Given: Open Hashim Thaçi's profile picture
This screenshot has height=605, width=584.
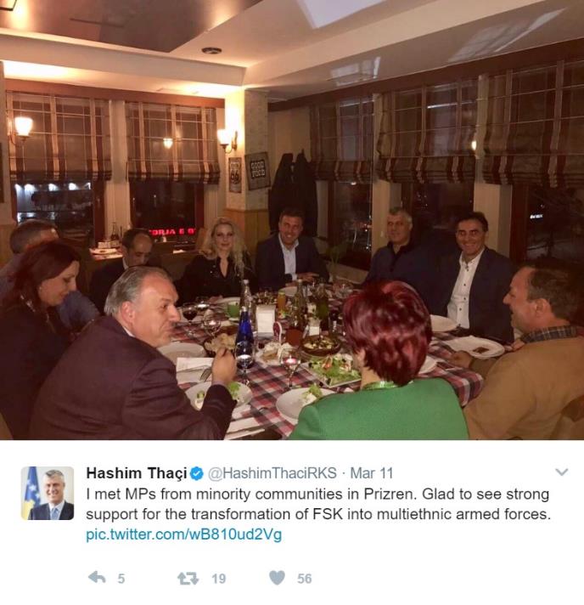Looking at the screenshot, I should pos(48,493).
